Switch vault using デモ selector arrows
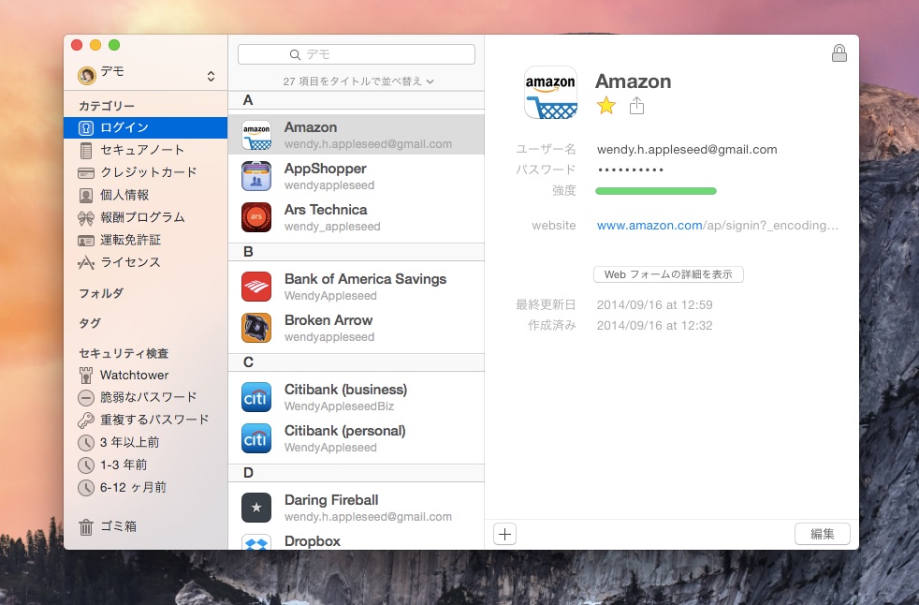The image size is (919, 605). coord(211,76)
